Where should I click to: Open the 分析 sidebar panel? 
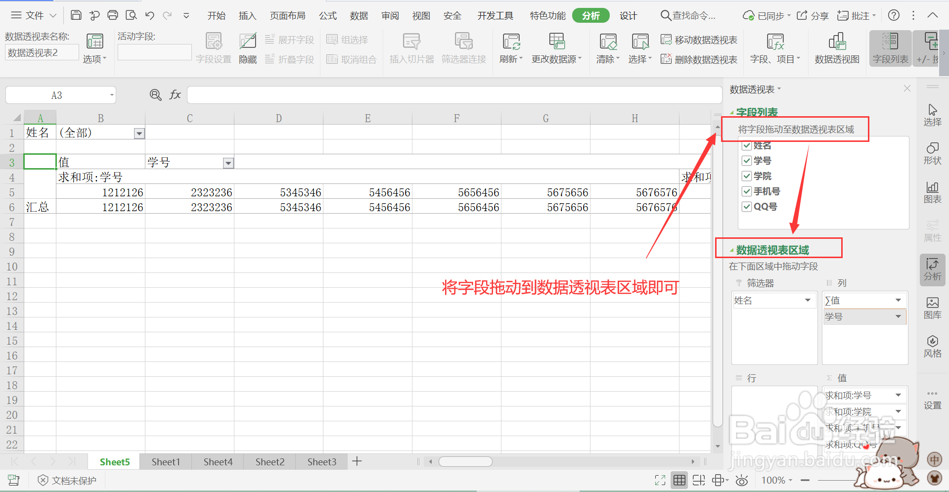pyautogui.click(x=932, y=269)
